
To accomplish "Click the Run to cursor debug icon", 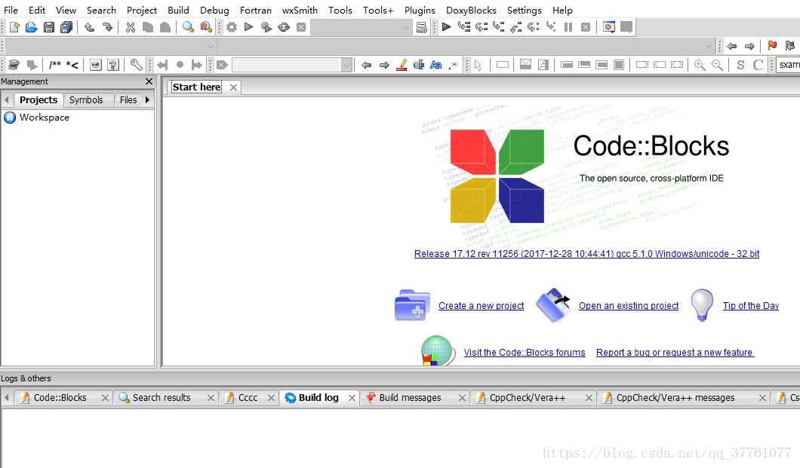I will [x=464, y=27].
